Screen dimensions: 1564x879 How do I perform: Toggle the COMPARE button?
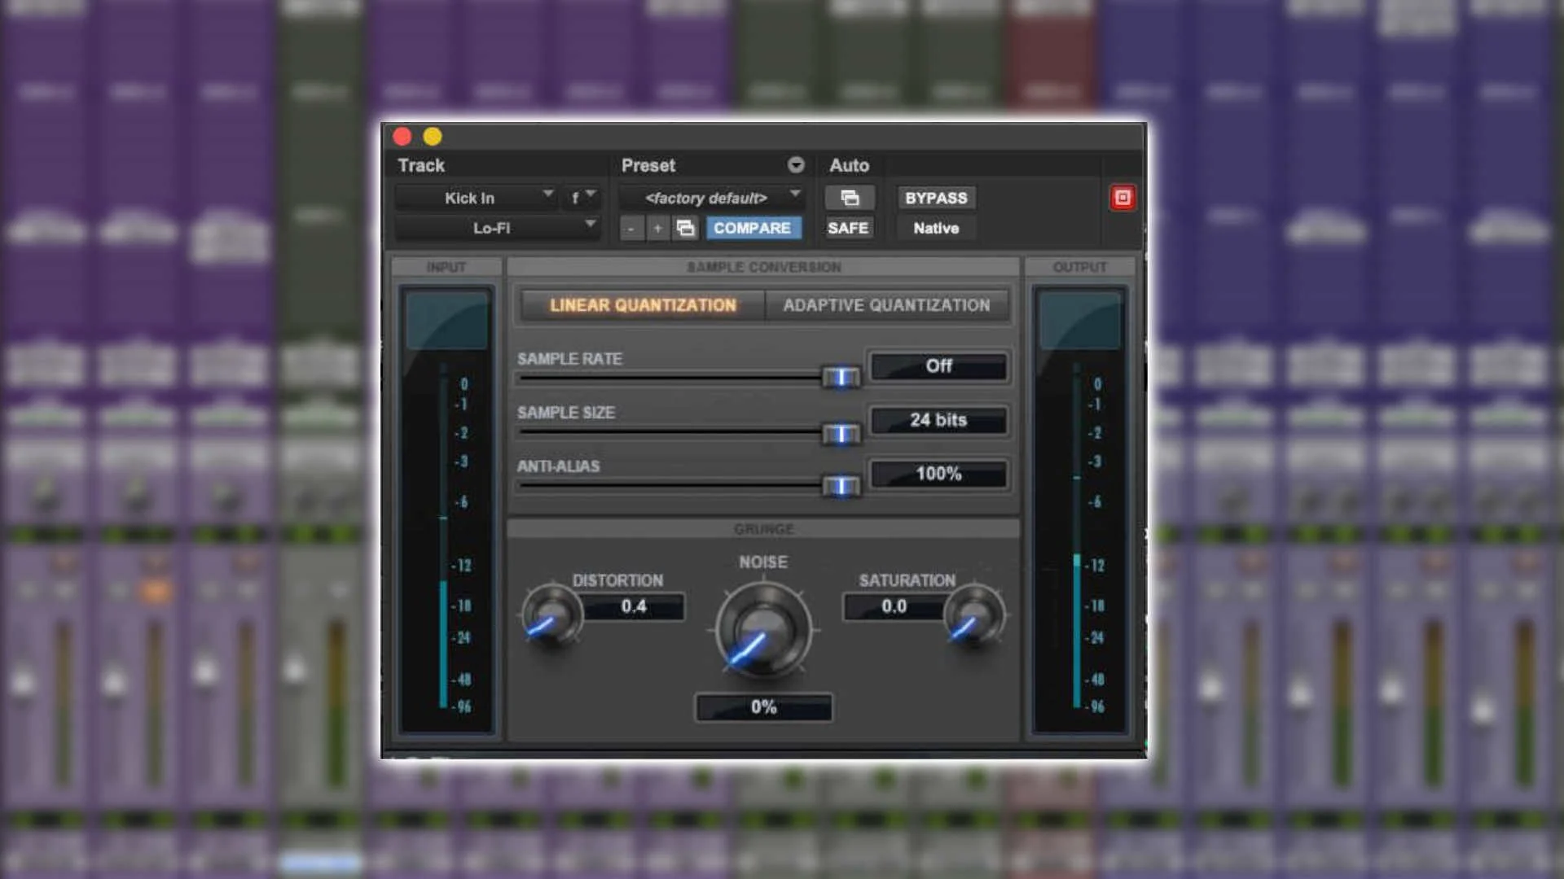tap(752, 229)
